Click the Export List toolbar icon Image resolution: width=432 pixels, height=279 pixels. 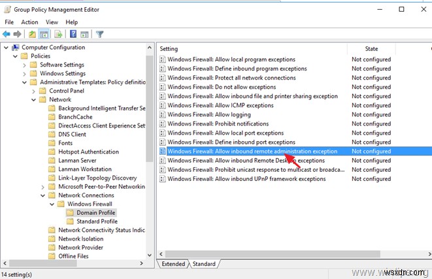tap(58, 34)
